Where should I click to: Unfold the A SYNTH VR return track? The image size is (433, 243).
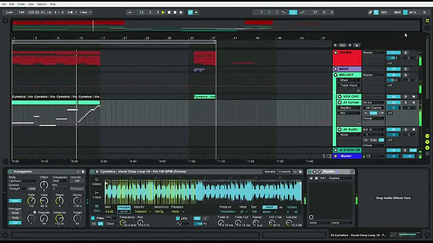coord(336,150)
